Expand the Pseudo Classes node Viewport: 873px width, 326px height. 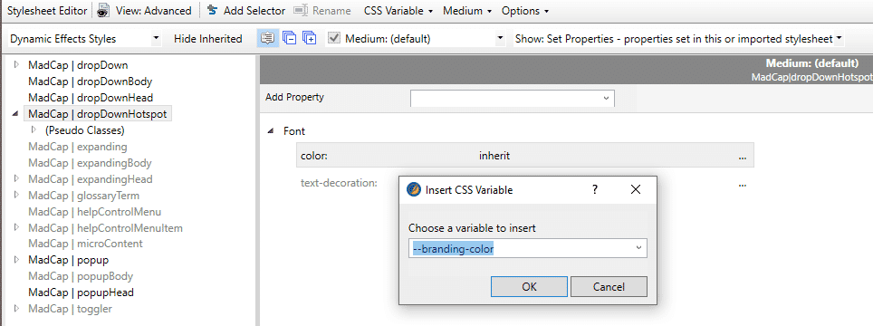tap(34, 130)
